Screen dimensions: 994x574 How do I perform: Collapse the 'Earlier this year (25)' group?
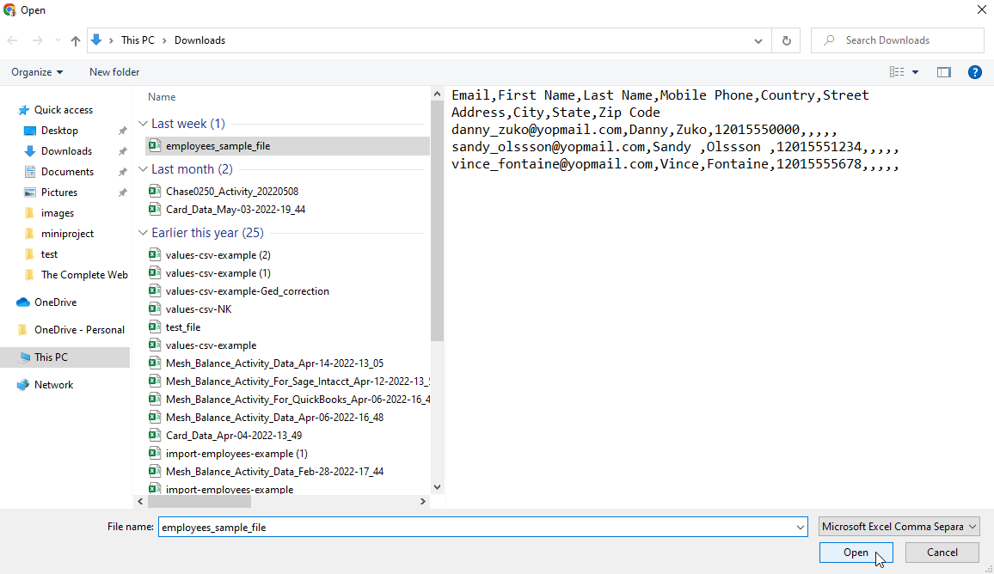143,233
